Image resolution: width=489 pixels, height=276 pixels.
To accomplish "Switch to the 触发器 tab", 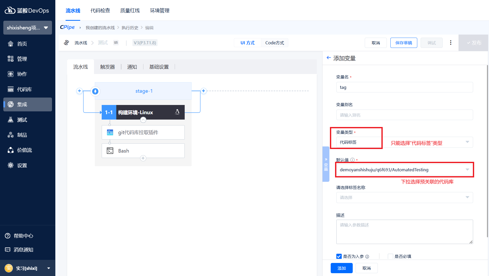I will pos(107,67).
